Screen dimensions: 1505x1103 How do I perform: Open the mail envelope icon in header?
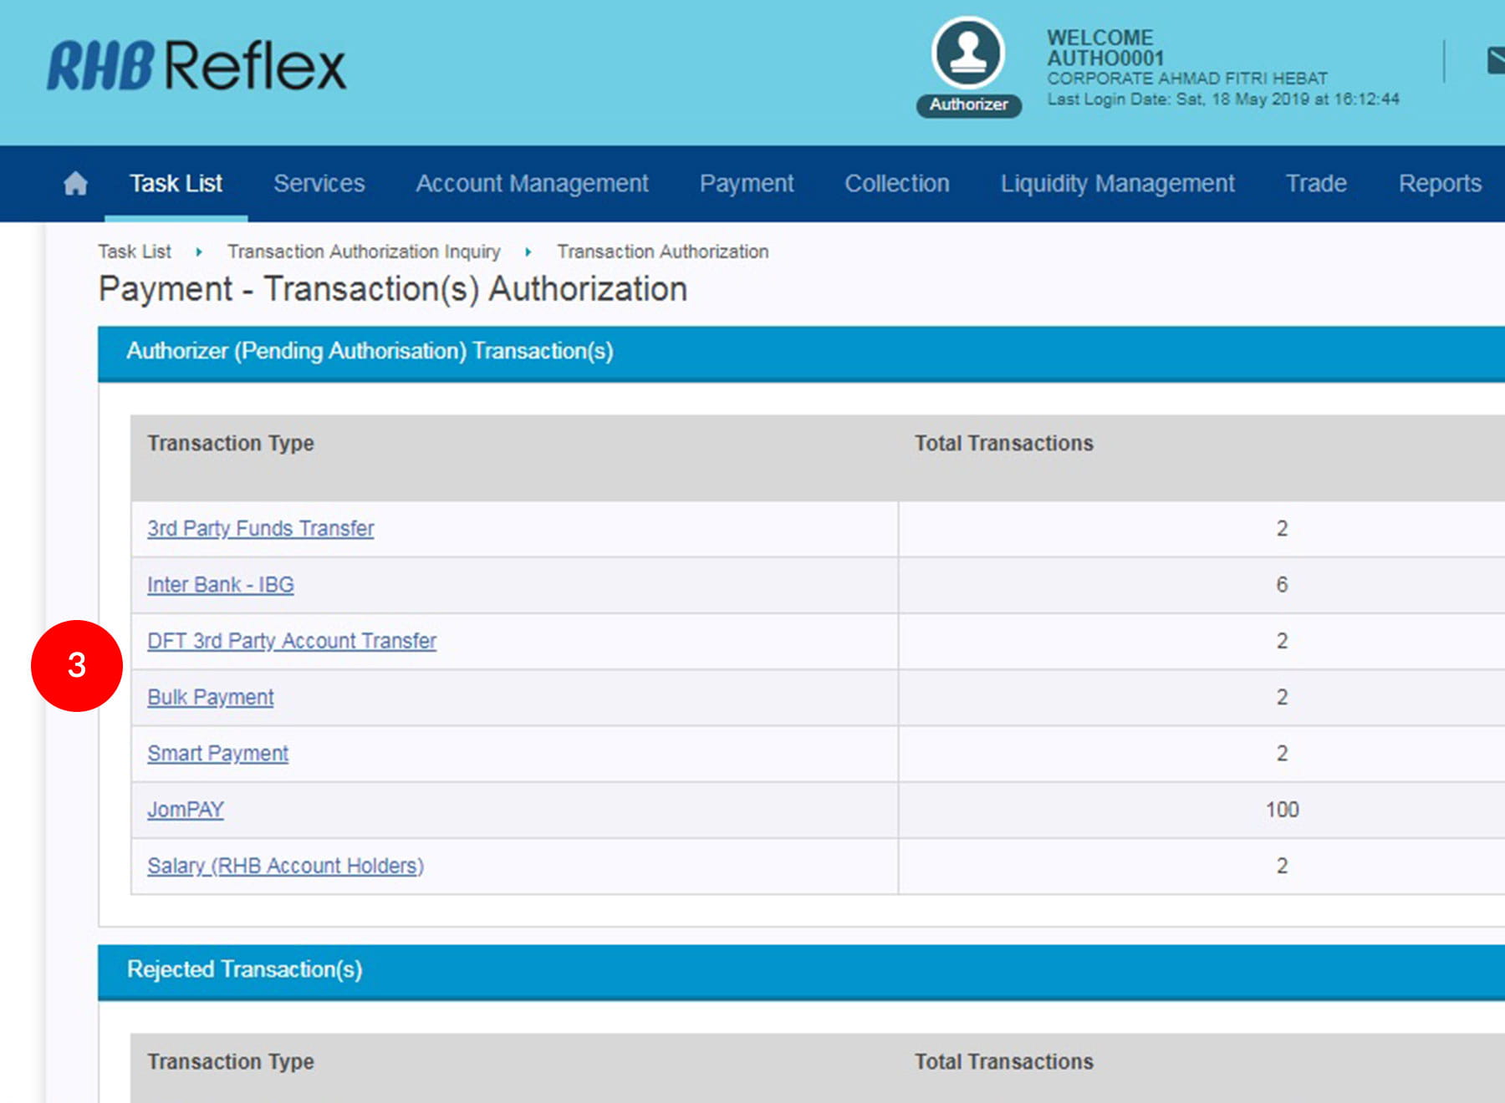coord(1495,61)
